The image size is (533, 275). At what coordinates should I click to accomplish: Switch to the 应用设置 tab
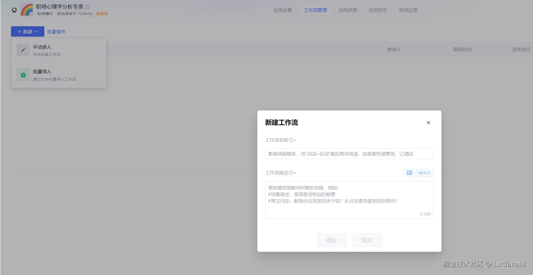click(x=283, y=10)
